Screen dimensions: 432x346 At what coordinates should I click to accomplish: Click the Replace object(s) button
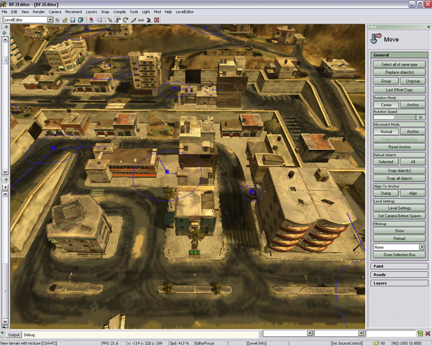click(x=399, y=72)
